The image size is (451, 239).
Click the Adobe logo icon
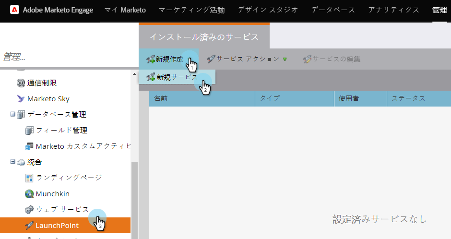coord(14,10)
